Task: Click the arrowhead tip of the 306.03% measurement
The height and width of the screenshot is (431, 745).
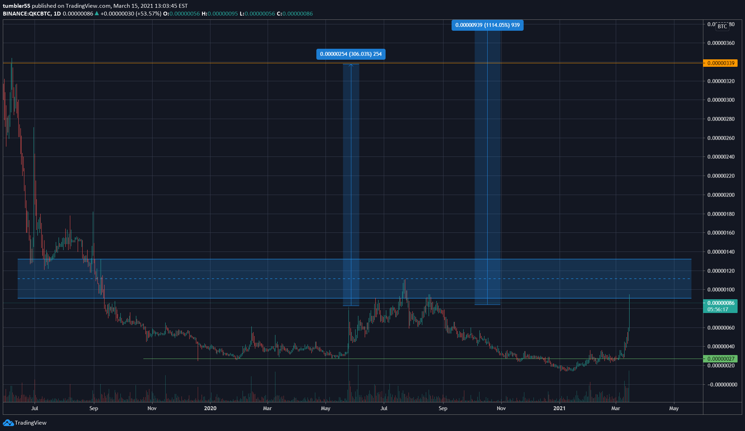Action: pyautogui.click(x=351, y=65)
